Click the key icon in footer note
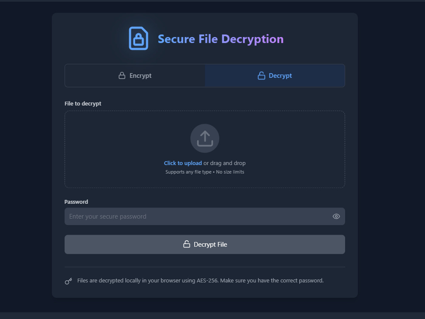Viewport: 425px width, 319px height. click(x=68, y=281)
